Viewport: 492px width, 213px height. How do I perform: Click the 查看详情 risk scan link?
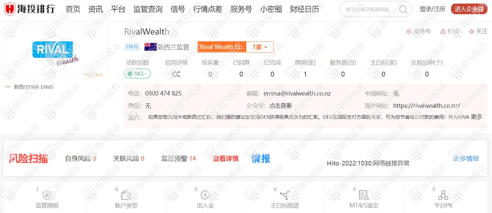click(x=226, y=158)
